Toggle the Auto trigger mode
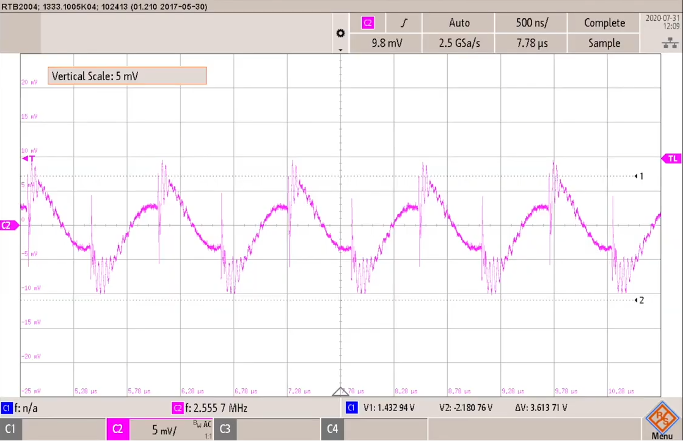 click(459, 23)
